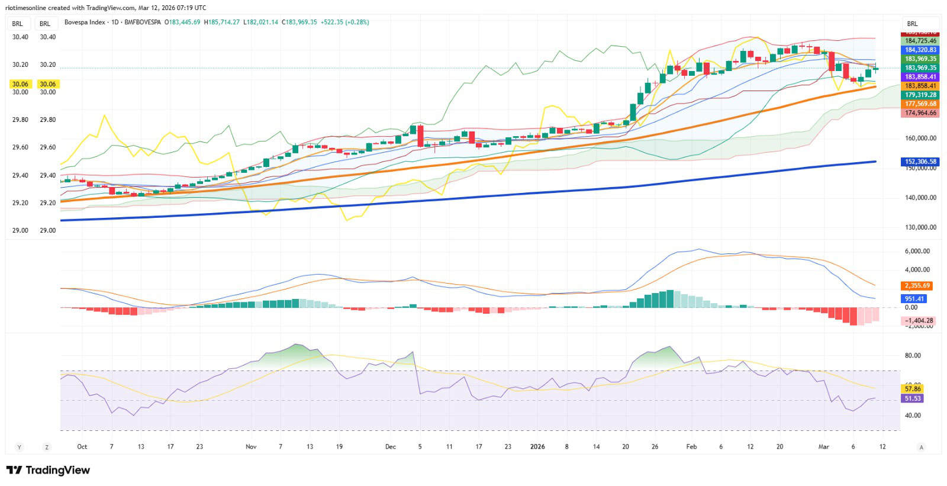Click the 177,569.68 orange price label
This screenshot has width=947, height=486.
click(920, 104)
